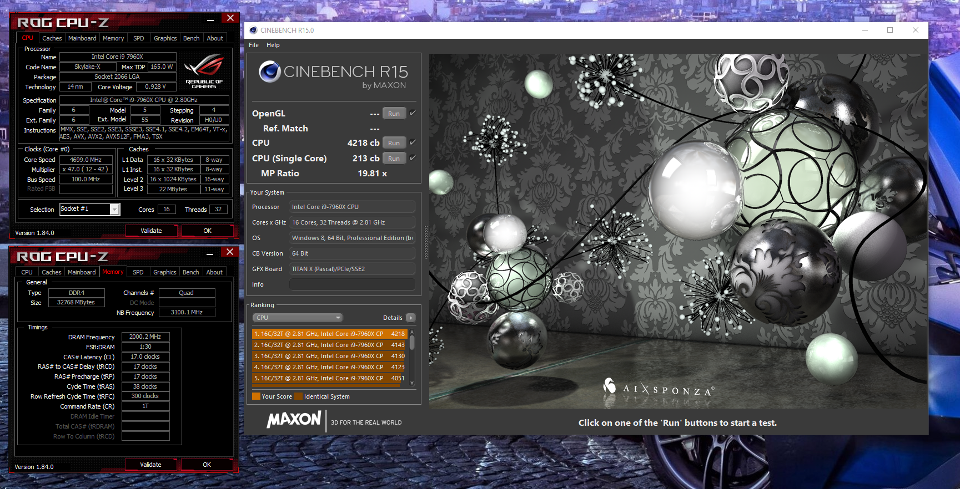Open Graphics tab in top CPU-Z window

pyautogui.click(x=165, y=38)
